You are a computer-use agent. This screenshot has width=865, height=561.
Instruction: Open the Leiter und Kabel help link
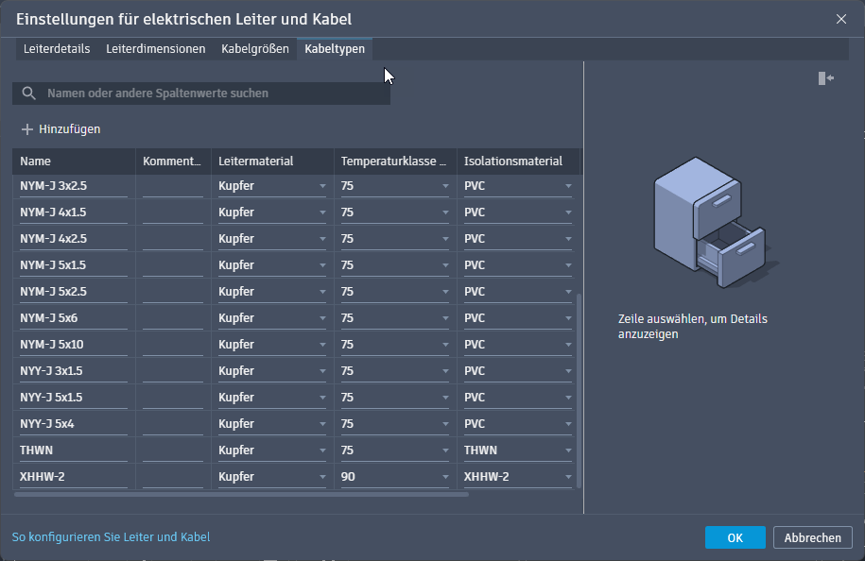[111, 537]
